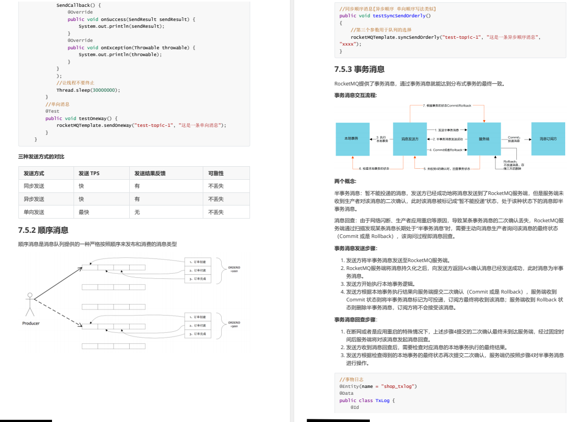
Task: Click the paragraph starting "消息回查:"
Action: click(x=449, y=229)
